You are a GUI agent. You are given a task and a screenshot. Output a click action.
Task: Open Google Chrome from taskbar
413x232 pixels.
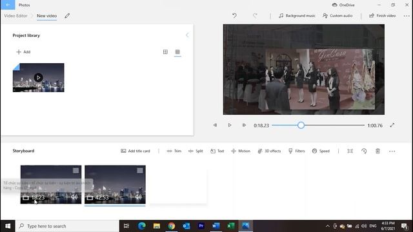tap(172, 226)
